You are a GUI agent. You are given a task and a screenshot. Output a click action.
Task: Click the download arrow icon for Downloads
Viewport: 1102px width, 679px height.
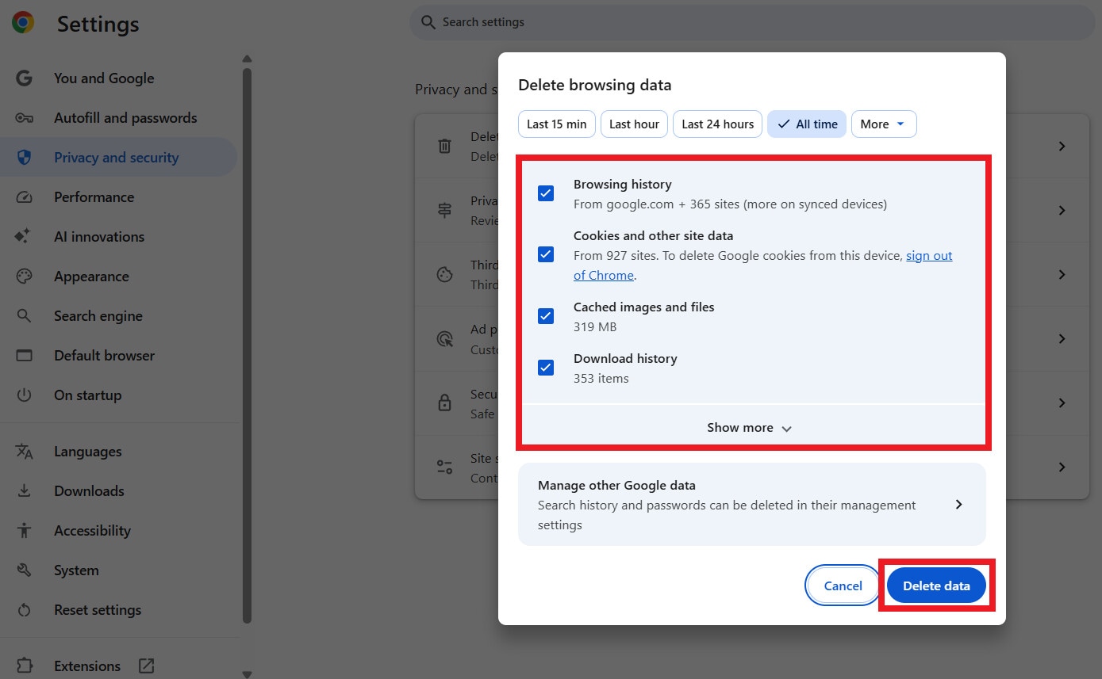24,491
